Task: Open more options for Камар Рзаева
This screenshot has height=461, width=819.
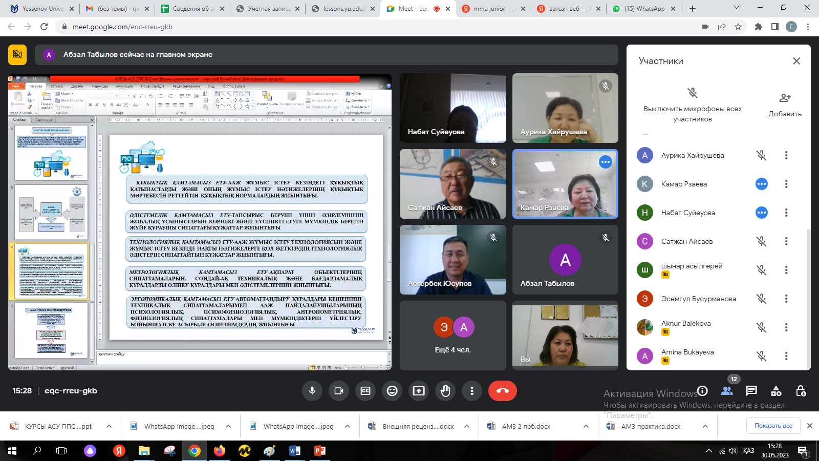Action: 786,184
